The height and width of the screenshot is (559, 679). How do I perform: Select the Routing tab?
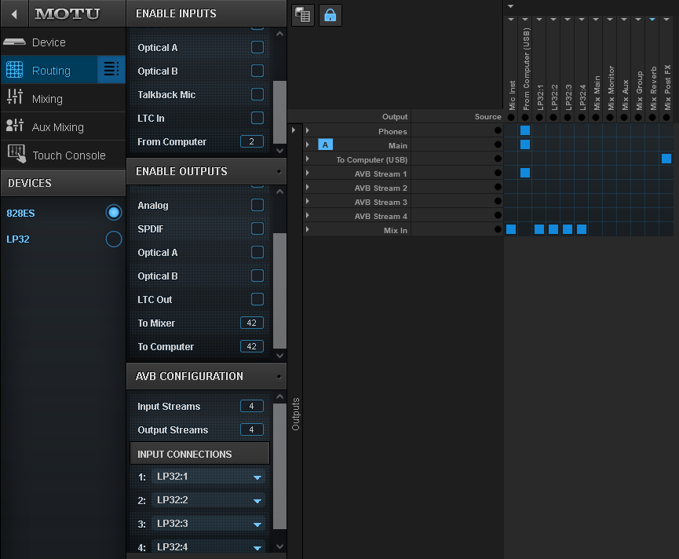point(49,70)
